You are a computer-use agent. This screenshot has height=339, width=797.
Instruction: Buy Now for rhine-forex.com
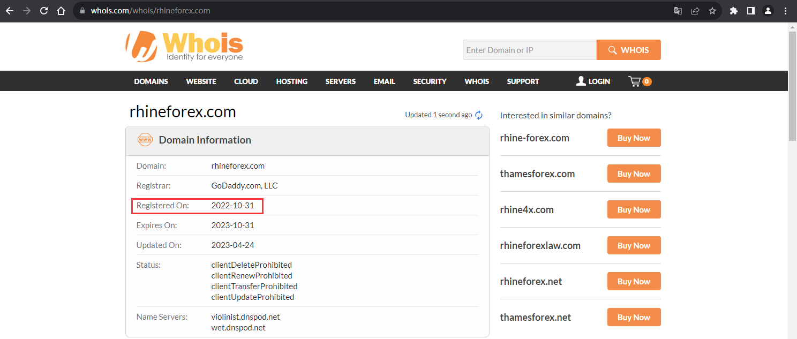tap(634, 138)
